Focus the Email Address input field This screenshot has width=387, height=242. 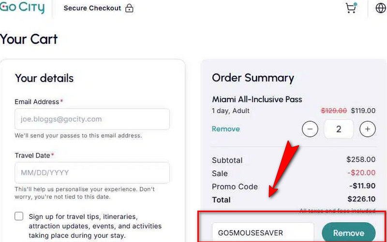pos(92,119)
